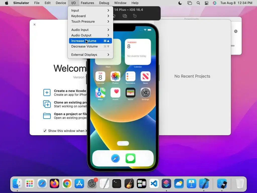Select Increase Volume in the I/O menu

pyautogui.click(x=90, y=41)
